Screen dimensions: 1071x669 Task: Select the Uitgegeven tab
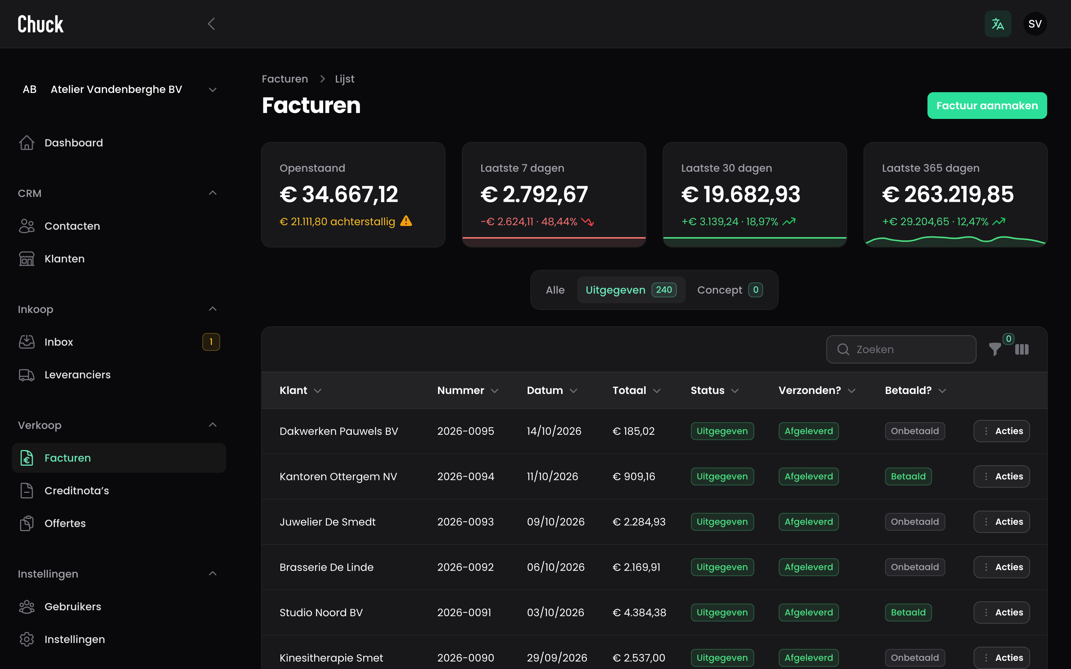[x=631, y=290]
